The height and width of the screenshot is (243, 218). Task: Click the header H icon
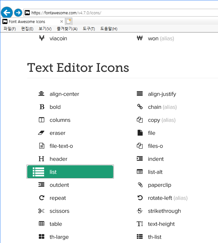pyautogui.click(x=41, y=159)
